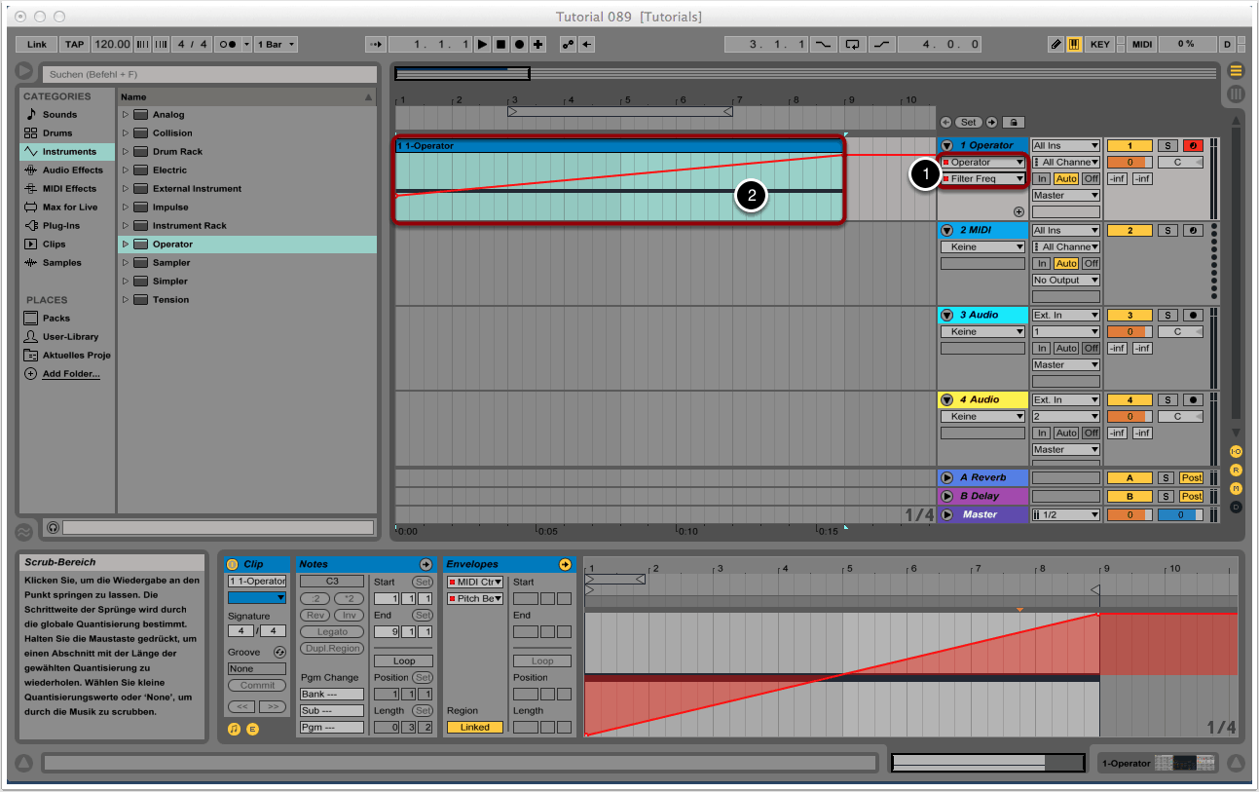
Task: Open the Filter Freq automation dropdown
Action: tap(983, 179)
